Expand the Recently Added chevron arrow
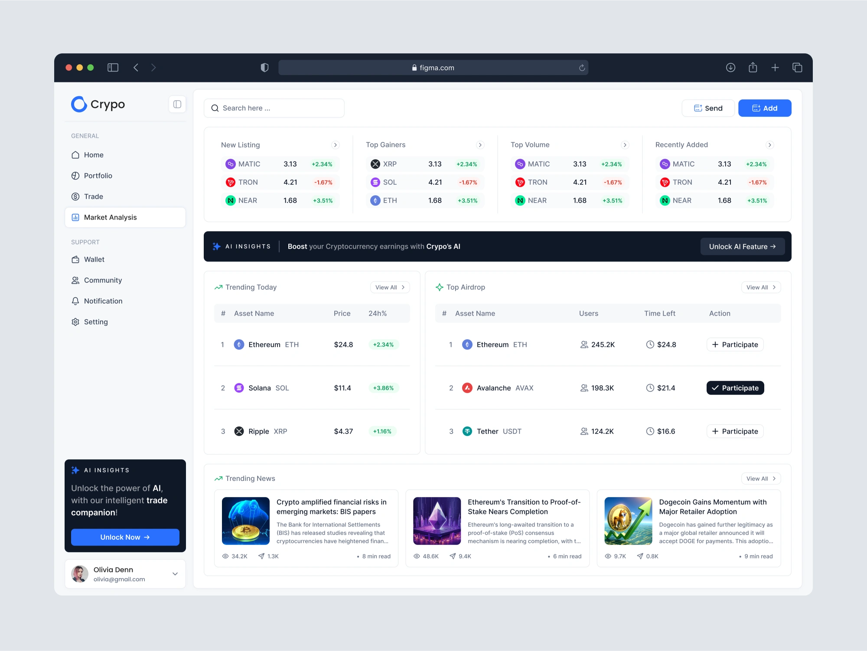867x651 pixels. 769,145
